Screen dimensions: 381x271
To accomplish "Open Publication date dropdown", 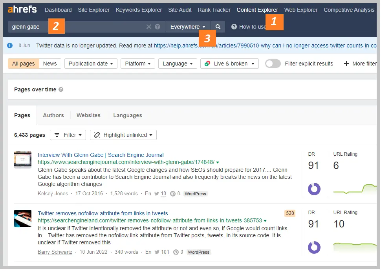I will tap(91, 64).
